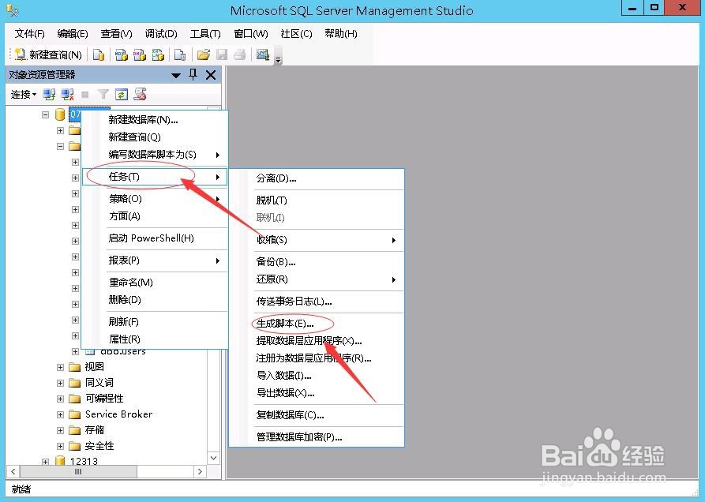
Task: Expand the 可编程性 folder node
Action: [60, 399]
